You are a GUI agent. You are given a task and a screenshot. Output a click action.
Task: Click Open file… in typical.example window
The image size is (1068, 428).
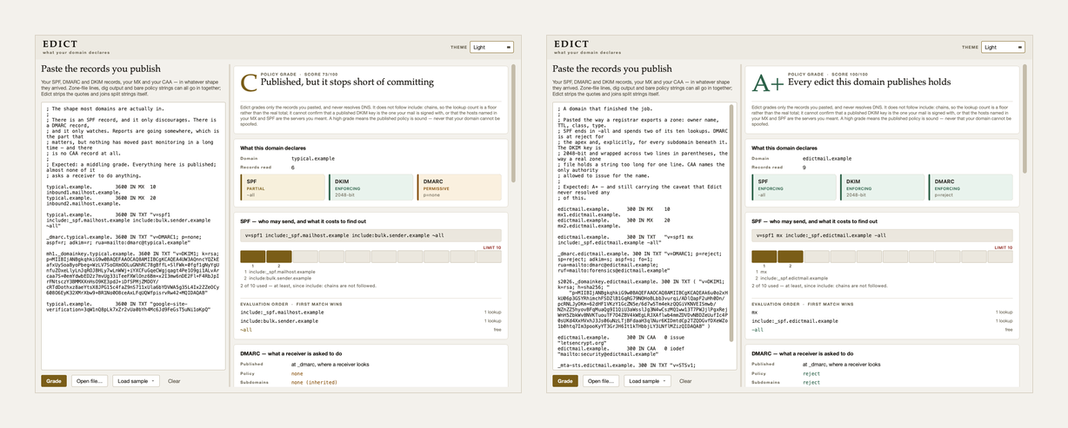pos(90,381)
